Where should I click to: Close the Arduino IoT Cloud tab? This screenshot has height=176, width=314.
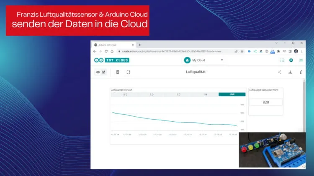tap(133, 45)
